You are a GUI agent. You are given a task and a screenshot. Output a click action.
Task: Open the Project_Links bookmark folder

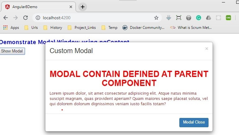click(82, 28)
